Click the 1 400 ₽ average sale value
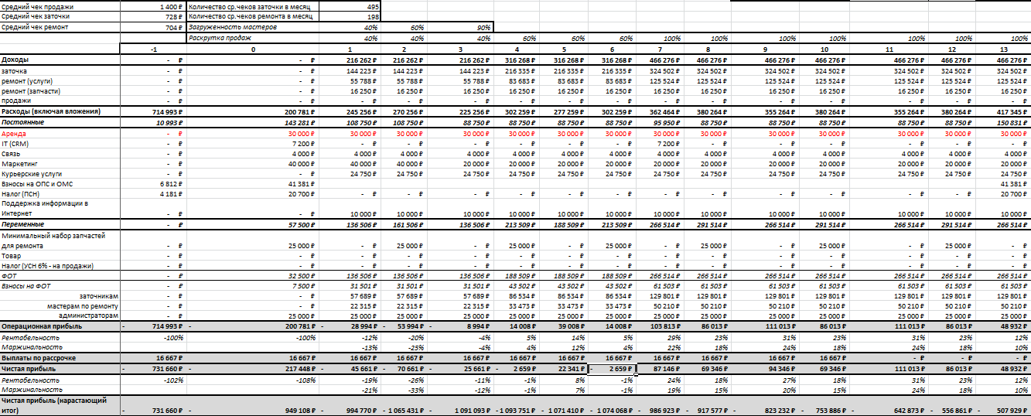1031x416 pixels. (153, 5)
